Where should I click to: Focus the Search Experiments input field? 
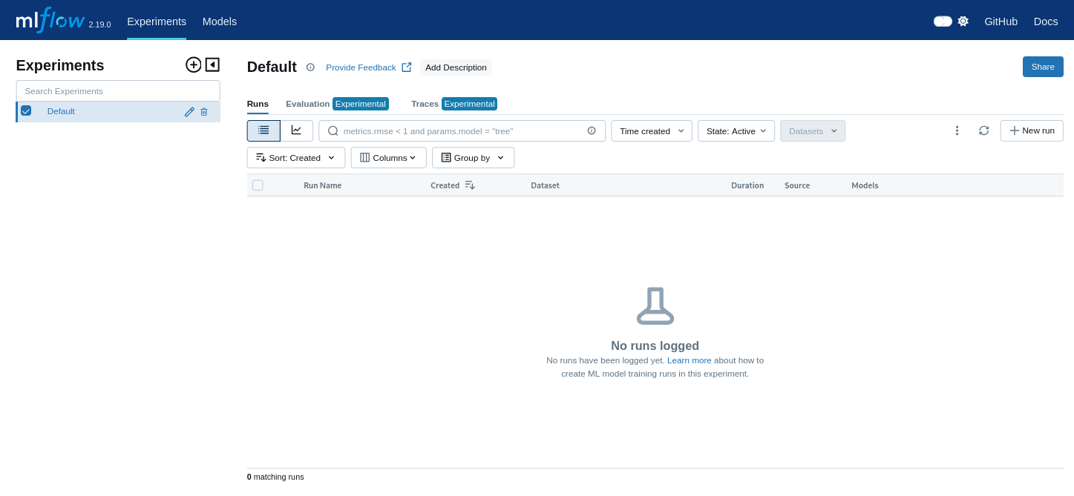(x=118, y=91)
